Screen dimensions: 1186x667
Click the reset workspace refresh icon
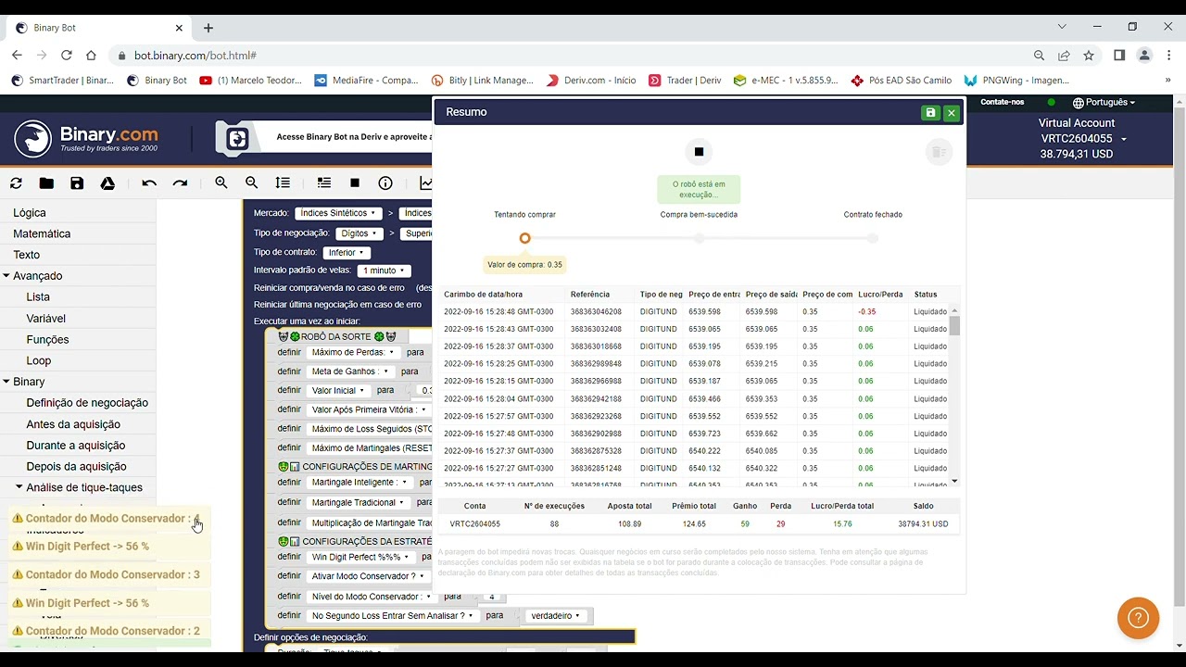point(16,183)
